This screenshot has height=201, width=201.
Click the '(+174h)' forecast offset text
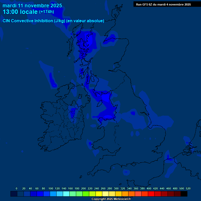tap(47, 12)
